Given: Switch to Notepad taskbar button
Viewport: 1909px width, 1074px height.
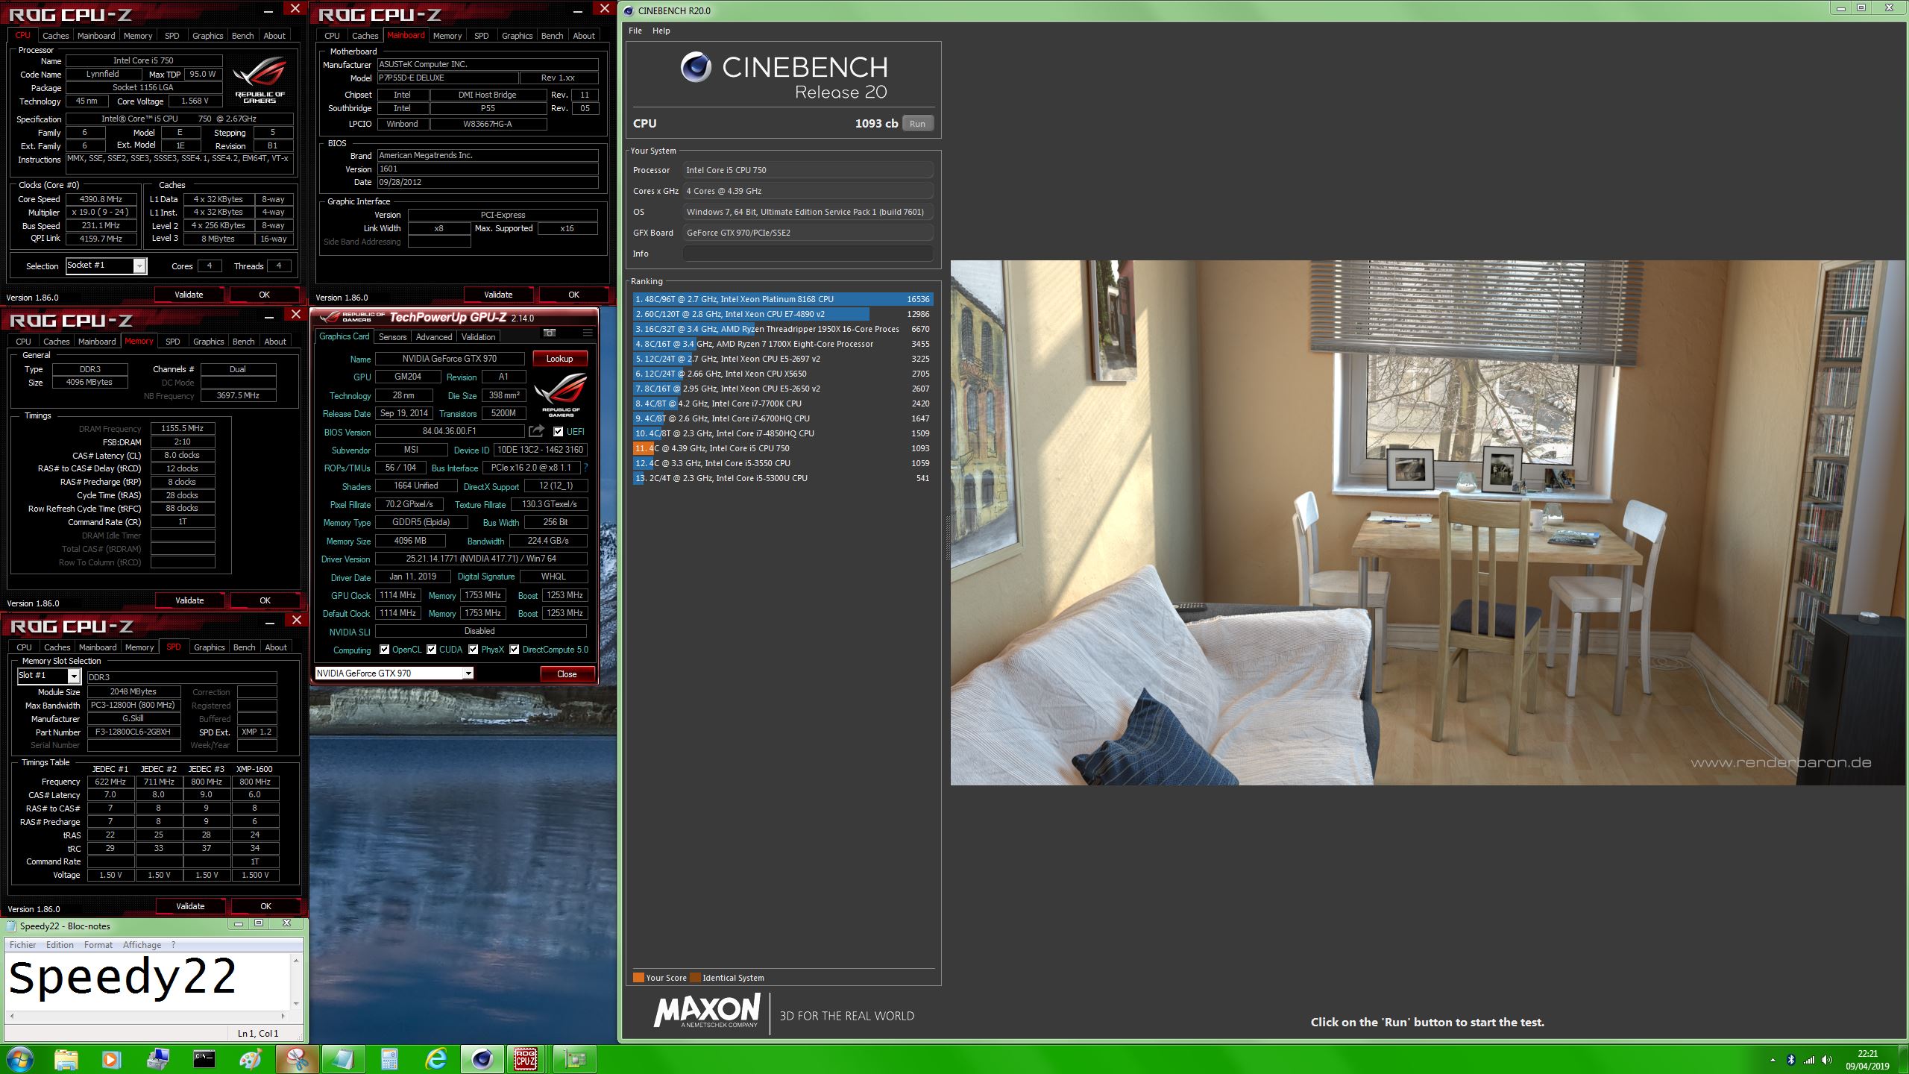Looking at the screenshot, I should tap(343, 1059).
